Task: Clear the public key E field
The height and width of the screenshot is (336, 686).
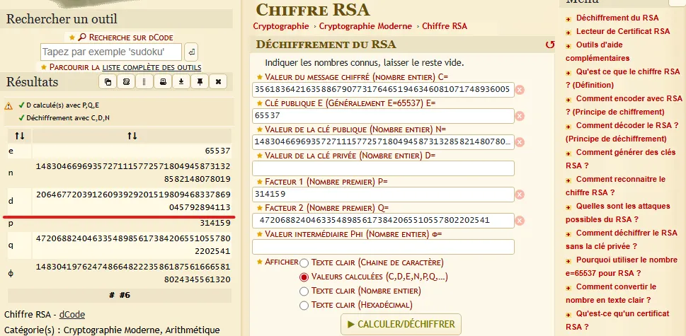Action: coord(520,116)
